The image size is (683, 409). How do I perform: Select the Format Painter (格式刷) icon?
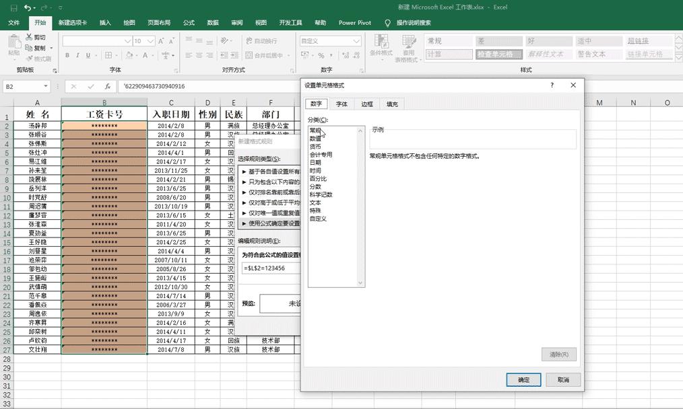pyautogui.click(x=30, y=57)
